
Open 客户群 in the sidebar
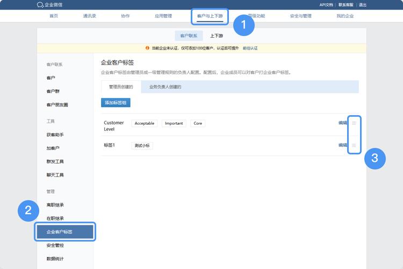pos(53,91)
